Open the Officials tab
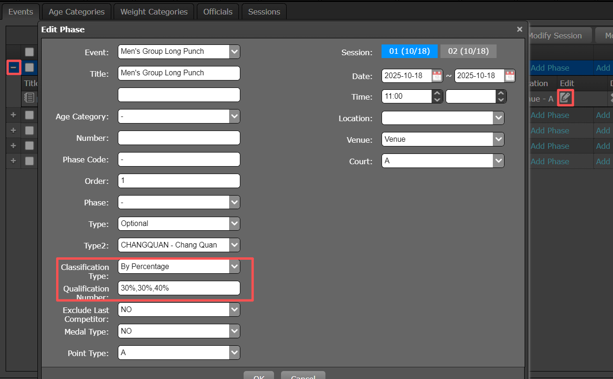 217,12
